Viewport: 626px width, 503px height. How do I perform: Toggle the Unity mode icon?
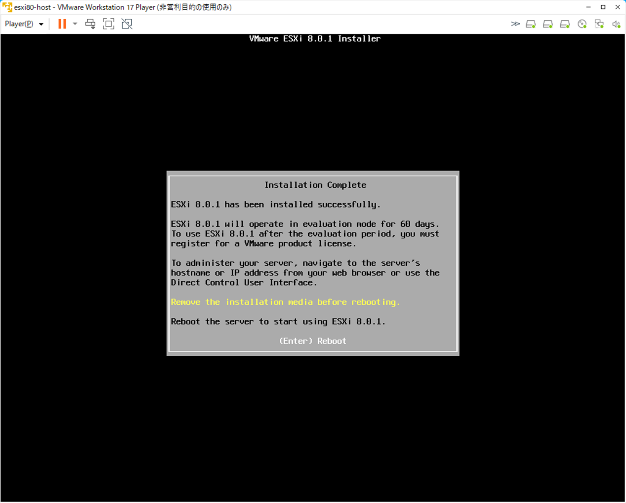point(127,24)
